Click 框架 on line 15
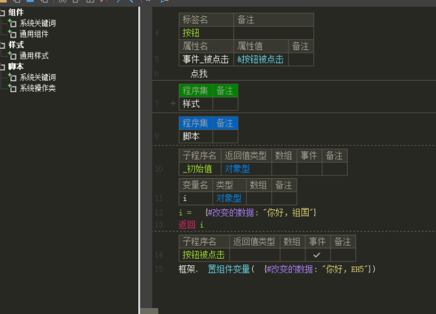The width and height of the screenshot is (436, 314). coord(187,269)
